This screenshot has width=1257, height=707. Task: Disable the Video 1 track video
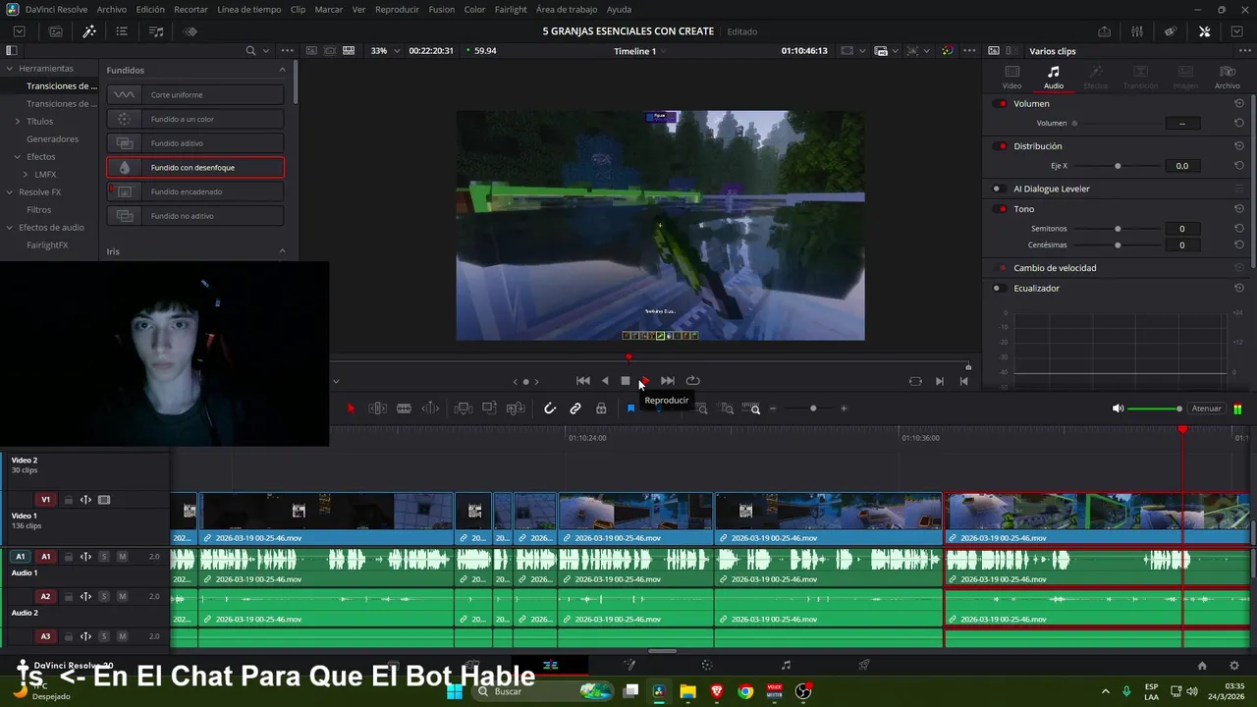coord(104,500)
